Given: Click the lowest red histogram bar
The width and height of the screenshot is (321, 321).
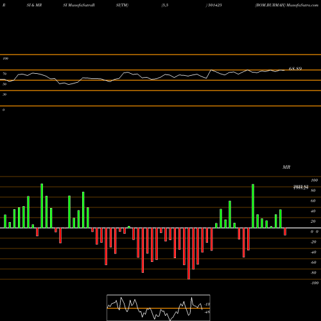Looking at the screenshot, I should pyautogui.click(x=189, y=254).
